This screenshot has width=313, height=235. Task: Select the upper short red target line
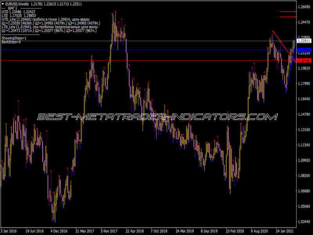(x=288, y=12)
